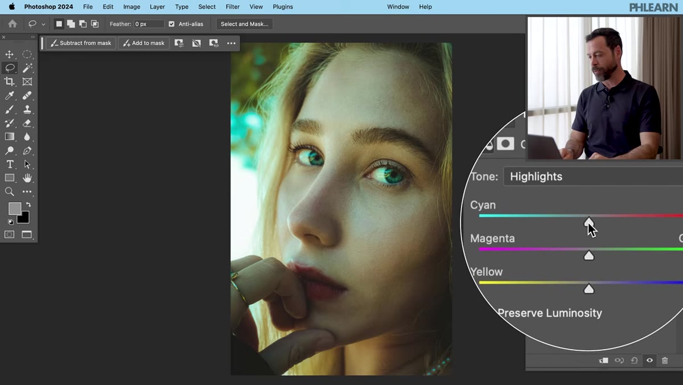Select the History Brush tool
Viewport: 683px width, 385px height.
(10, 123)
